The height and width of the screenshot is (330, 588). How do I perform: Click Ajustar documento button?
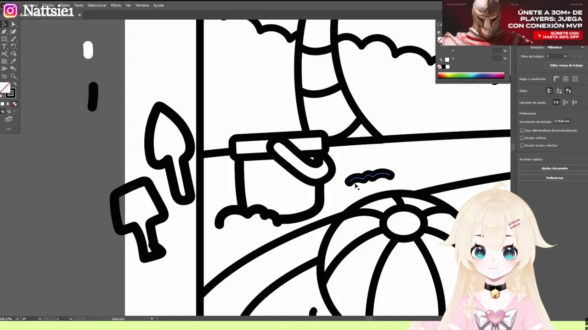pos(554,168)
